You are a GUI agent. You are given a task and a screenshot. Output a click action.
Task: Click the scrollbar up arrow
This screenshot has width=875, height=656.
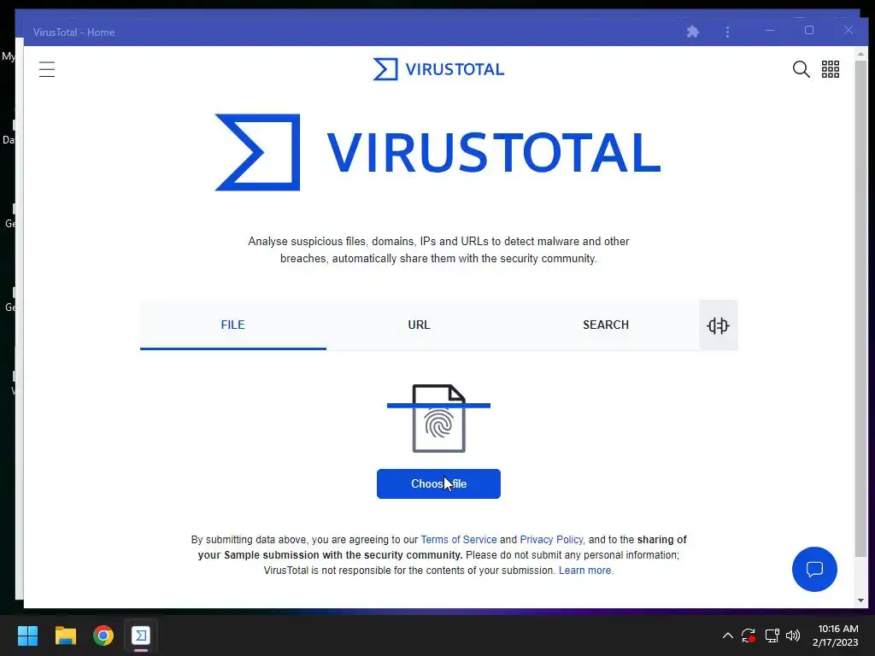click(860, 54)
